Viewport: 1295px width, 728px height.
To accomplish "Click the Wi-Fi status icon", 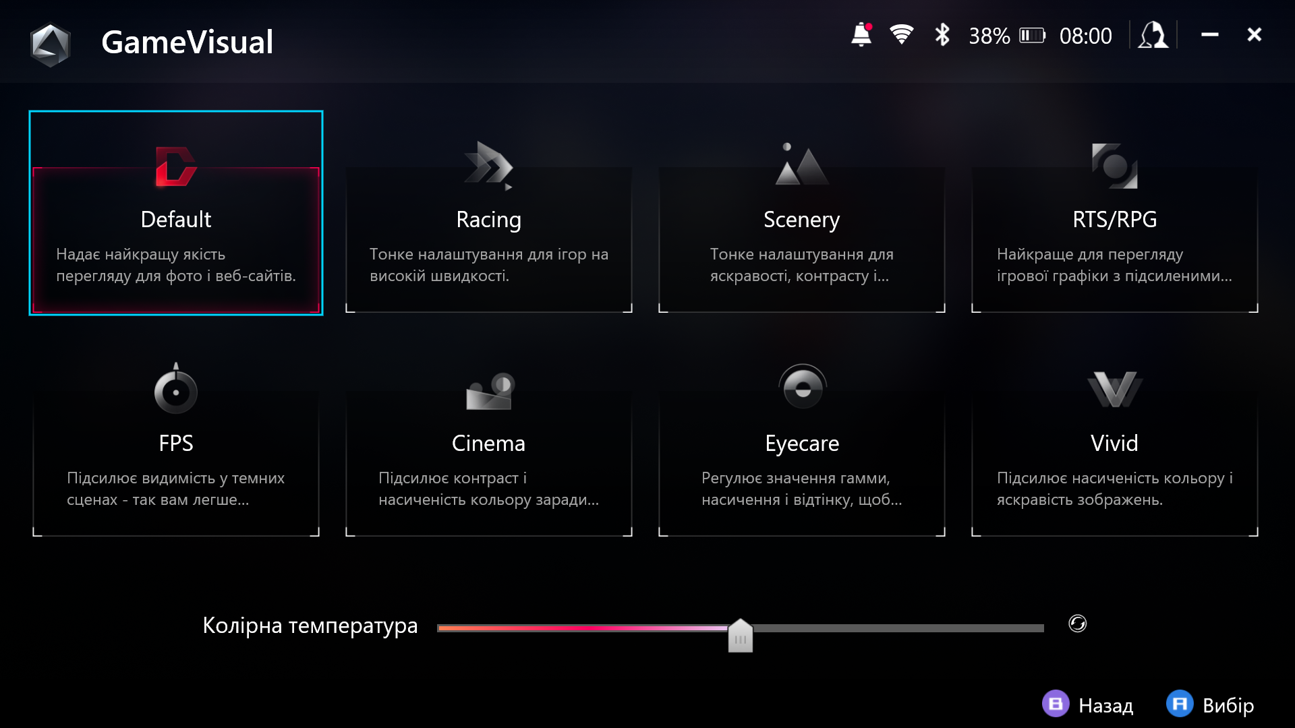I will coord(901,35).
